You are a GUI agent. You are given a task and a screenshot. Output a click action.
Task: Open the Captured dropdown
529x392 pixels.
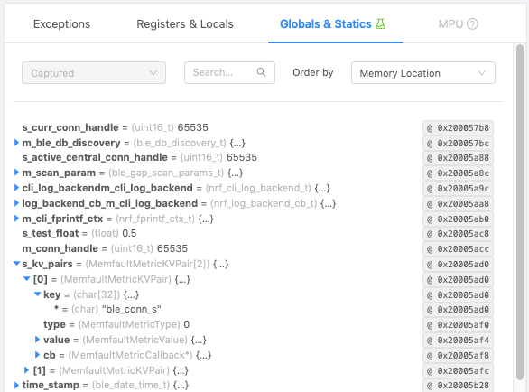pyautogui.click(x=94, y=72)
